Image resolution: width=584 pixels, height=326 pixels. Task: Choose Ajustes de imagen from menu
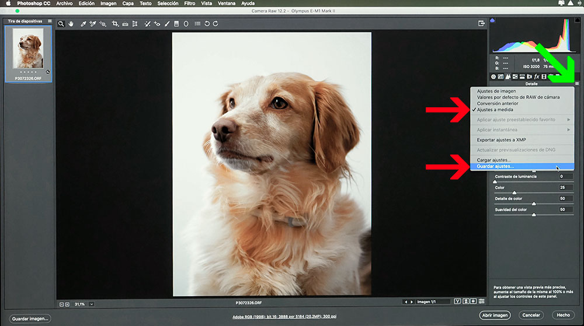point(522,91)
